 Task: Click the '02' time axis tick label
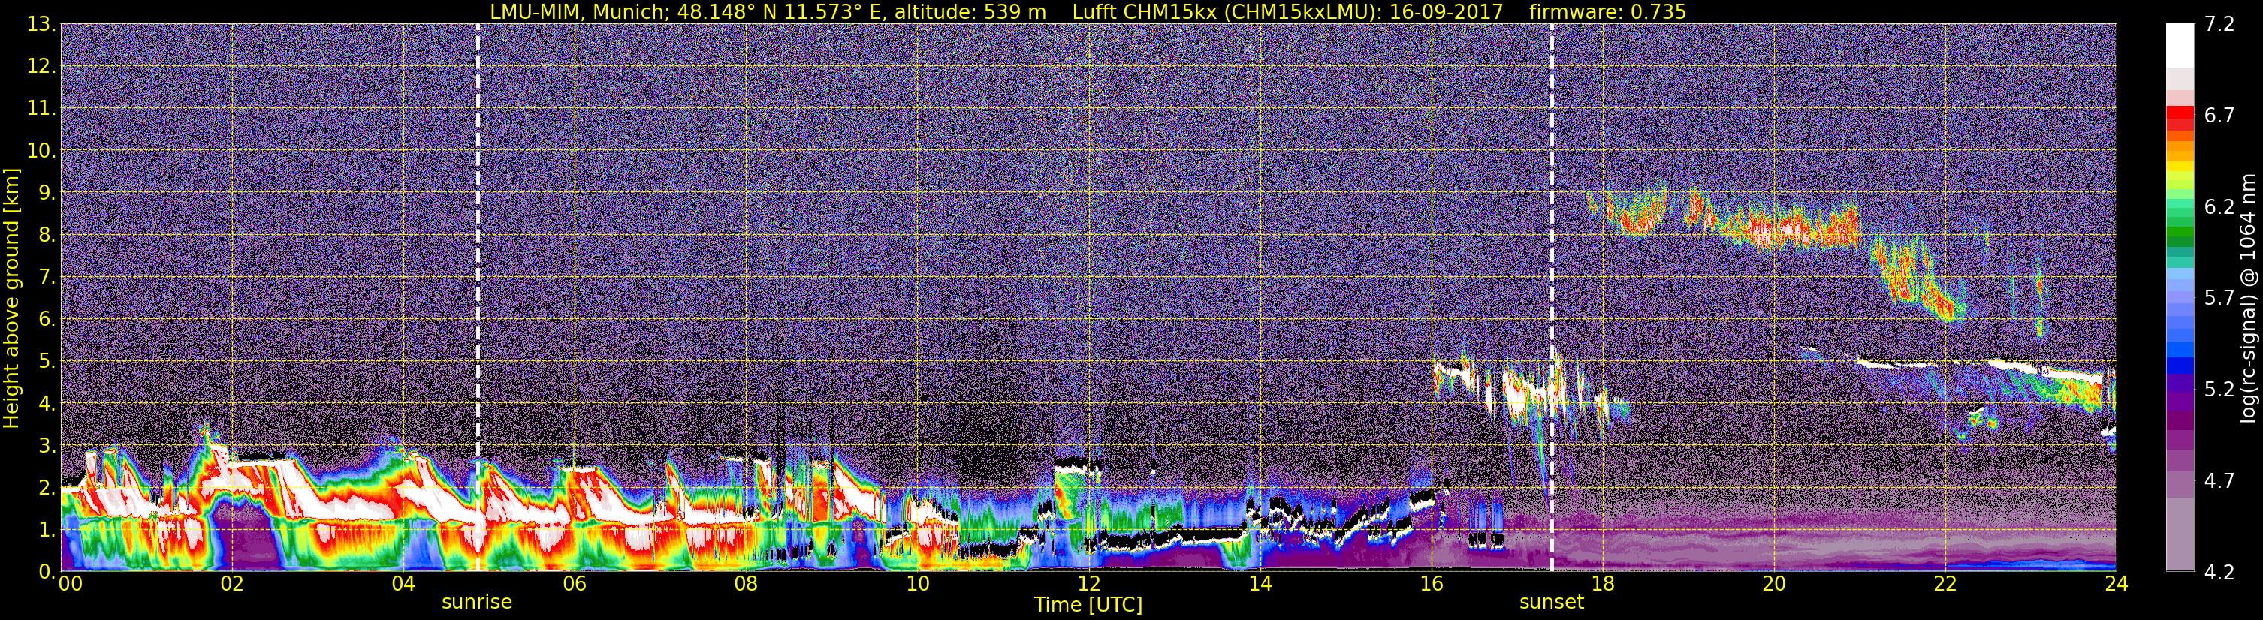pos(232,585)
